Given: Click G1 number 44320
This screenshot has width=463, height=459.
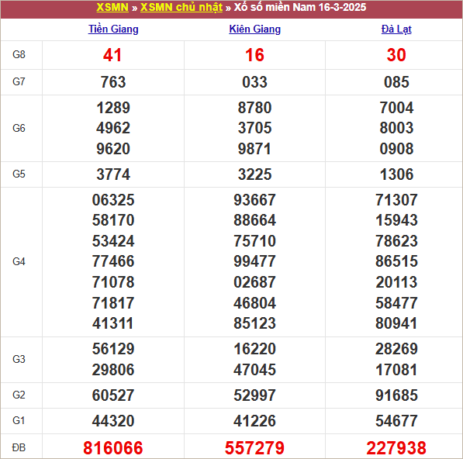Looking at the screenshot, I should pos(113,421).
